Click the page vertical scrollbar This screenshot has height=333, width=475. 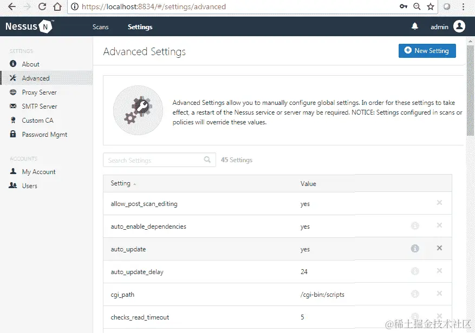470,91
